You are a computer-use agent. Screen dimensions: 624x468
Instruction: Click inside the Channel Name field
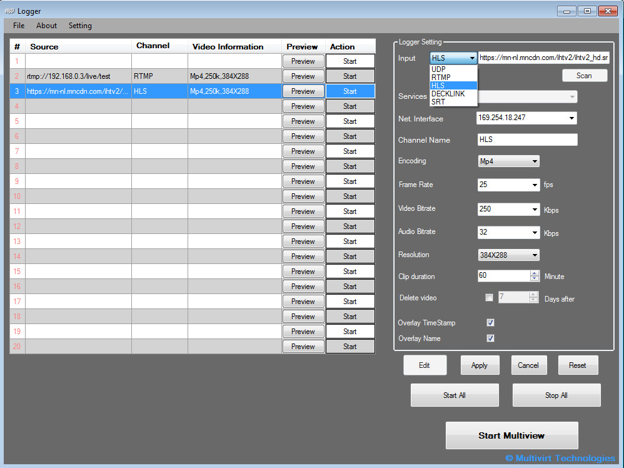tap(526, 139)
